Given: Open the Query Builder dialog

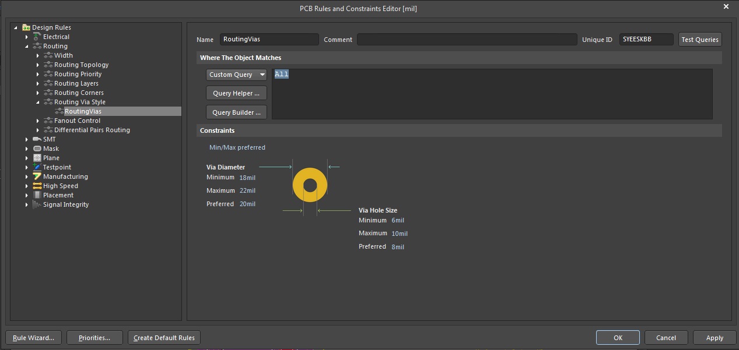Looking at the screenshot, I should [x=236, y=112].
